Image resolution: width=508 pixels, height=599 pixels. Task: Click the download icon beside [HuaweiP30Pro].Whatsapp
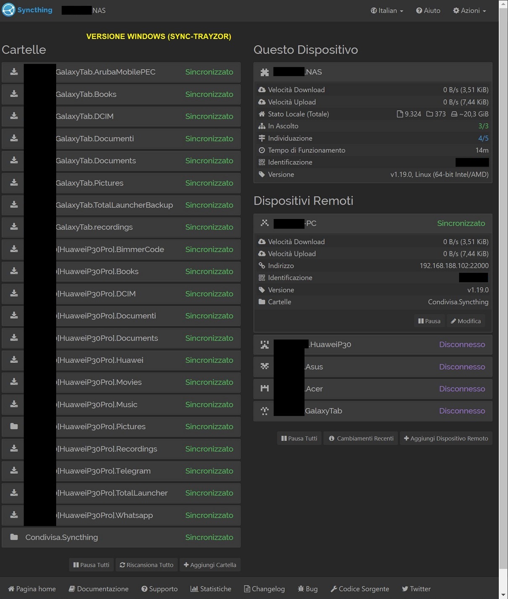[x=14, y=515]
